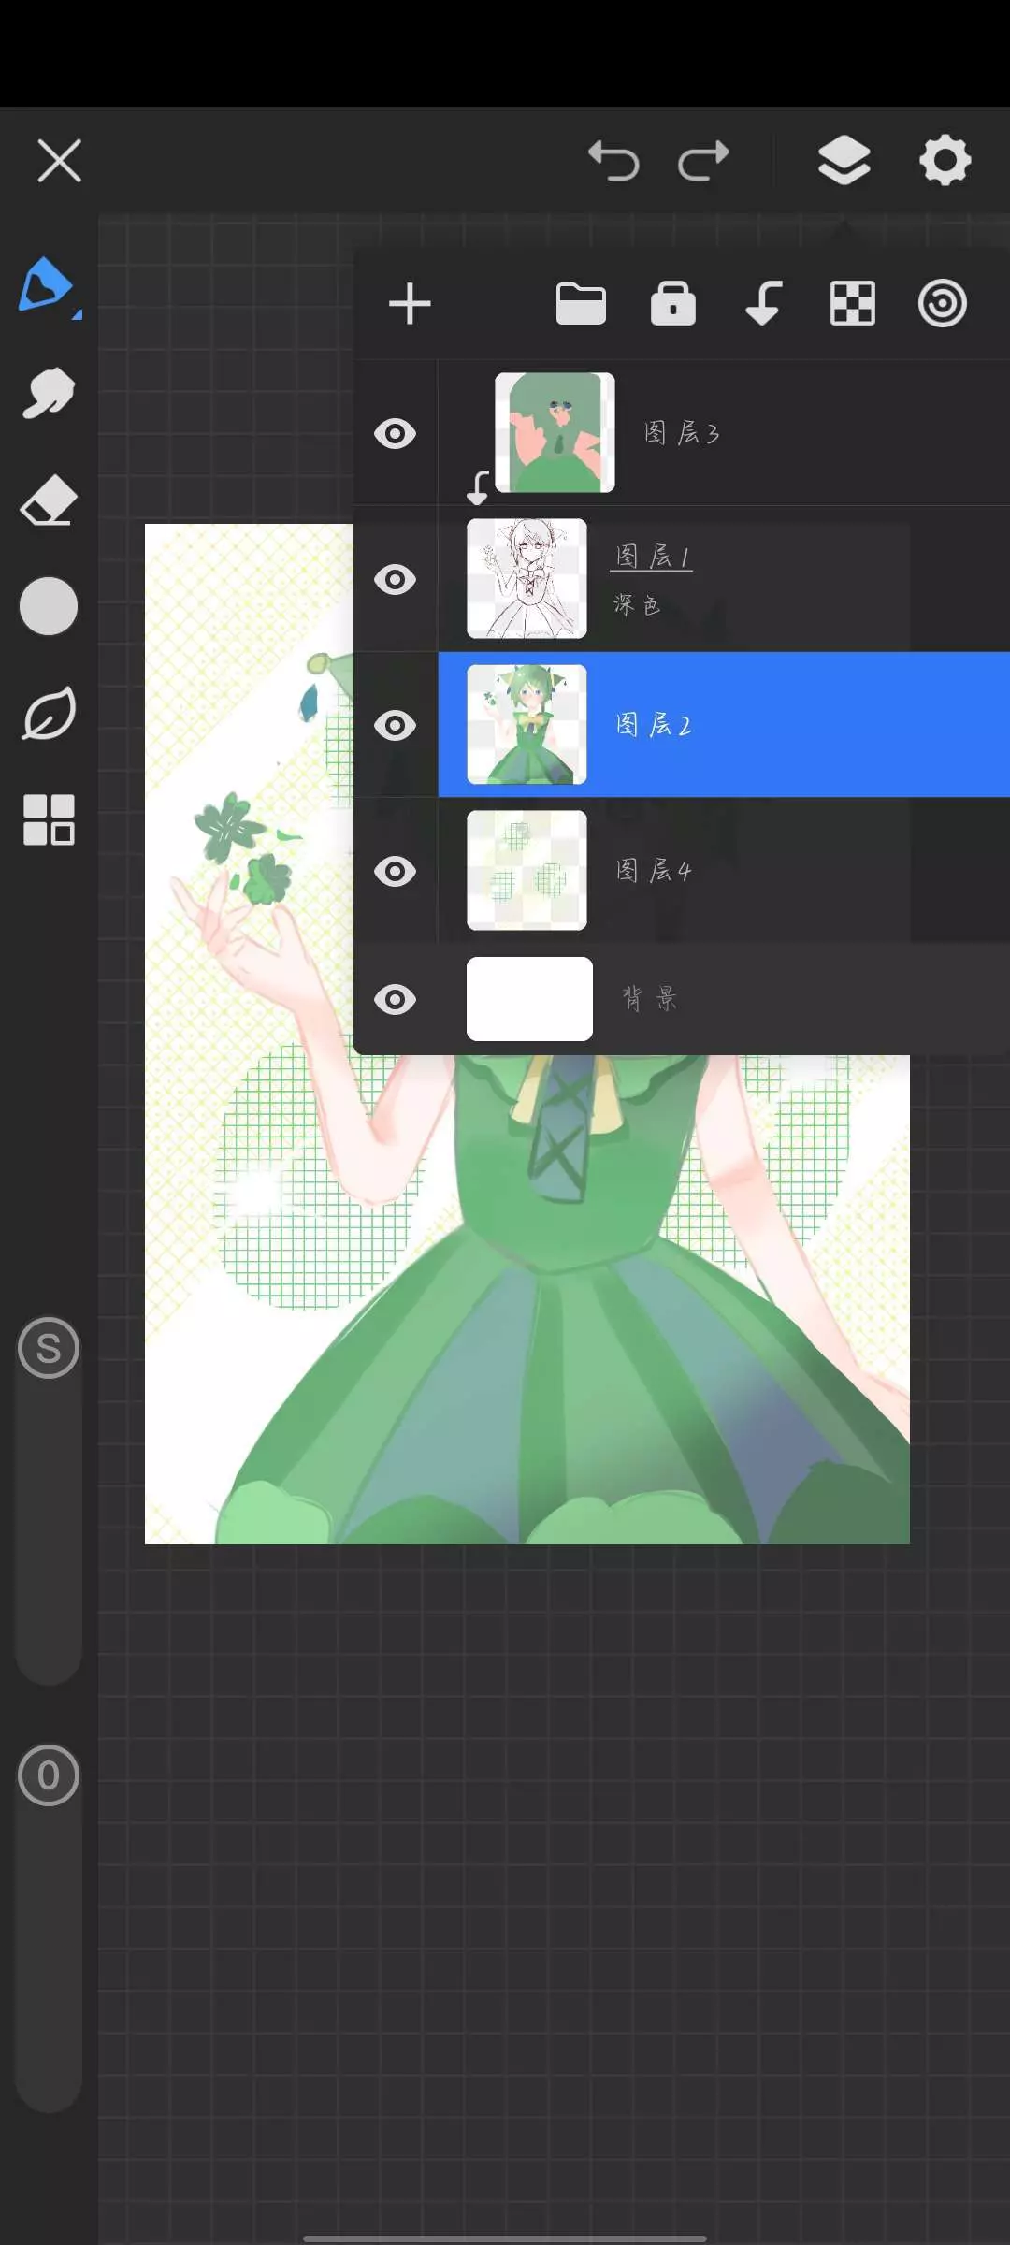Screen dimensions: 1010x2245
Task: Select layer named 图层4
Action: pos(654,871)
